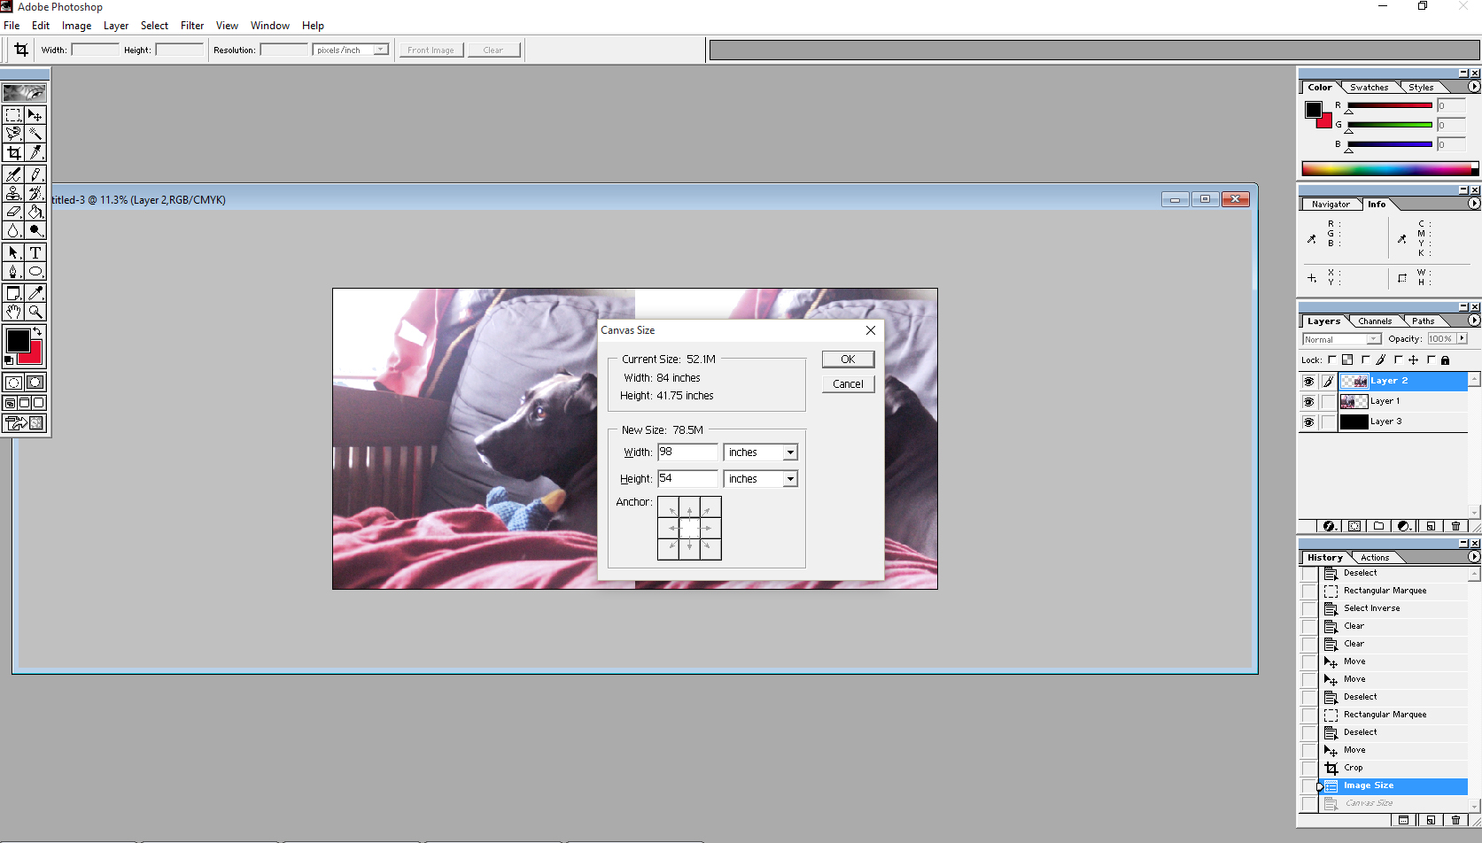
Task: Select the Notes tool
Action: coord(13,293)
